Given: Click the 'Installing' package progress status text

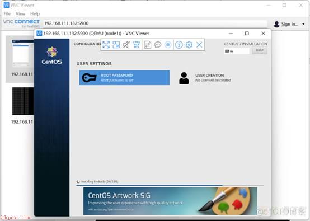Looking at the screenshot, I should 100,181.
